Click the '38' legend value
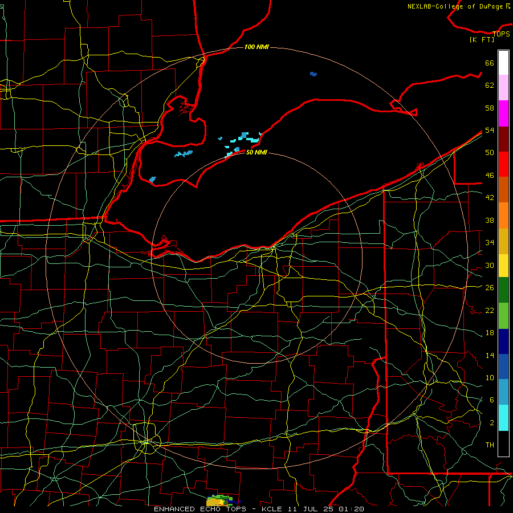The height and width of the screenshot is (513, 513). [x=490, y=220]
